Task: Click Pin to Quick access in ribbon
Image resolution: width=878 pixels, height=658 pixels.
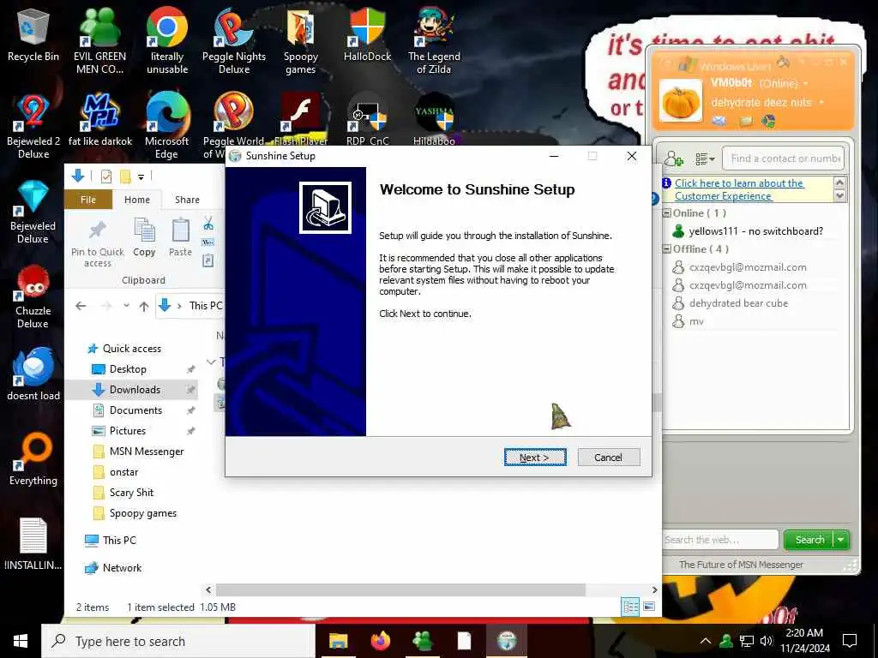Action: coord(98,243)
